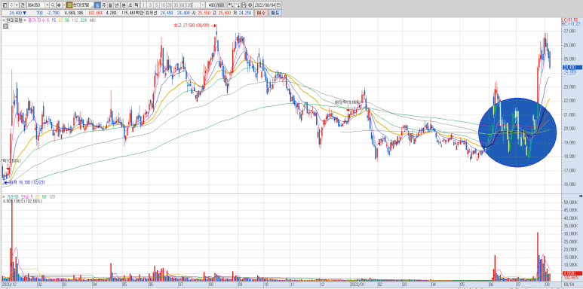Screen dimensions: 583x289
Task: Click the crosshair line tool icon
Action: tap(237, 5)
